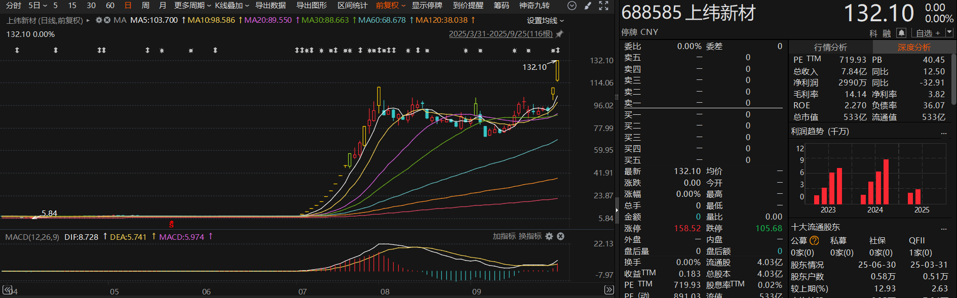Select the 周 weekly period tab
This screenshot has height=298, width=957.
coord(145,6)
